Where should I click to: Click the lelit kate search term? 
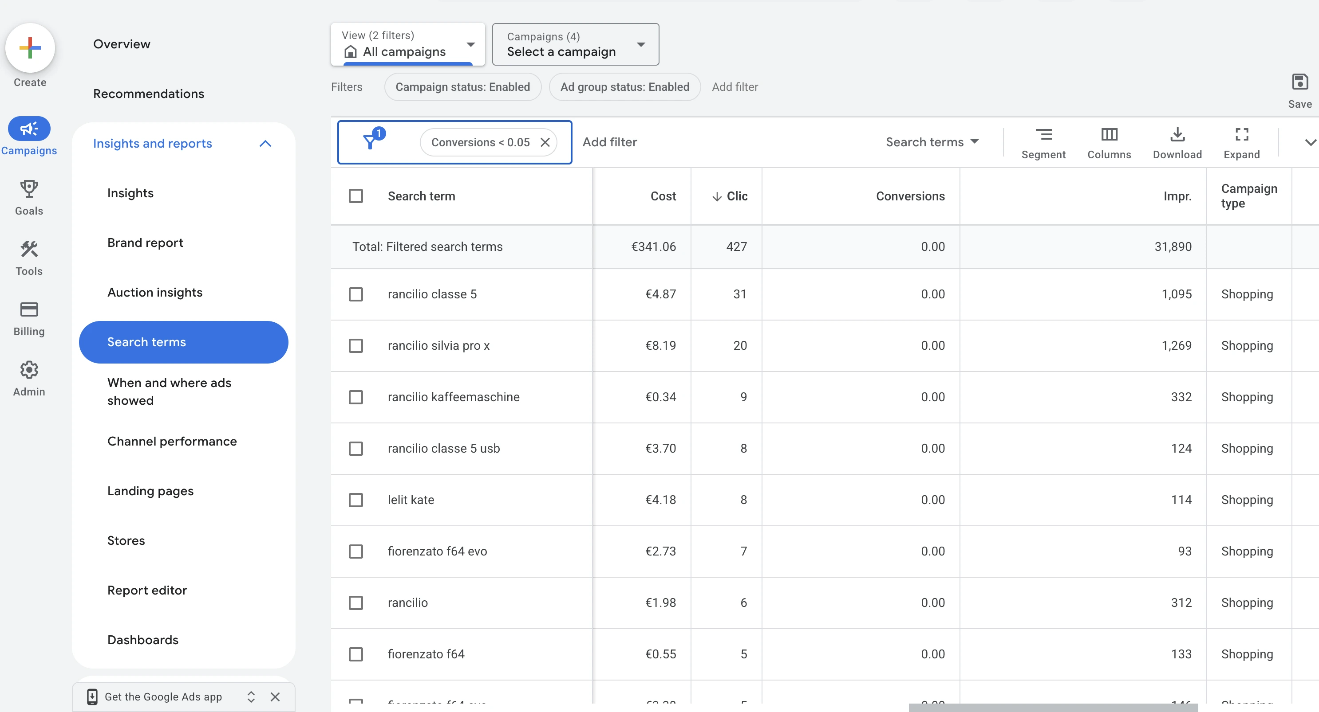click(411, 500)
